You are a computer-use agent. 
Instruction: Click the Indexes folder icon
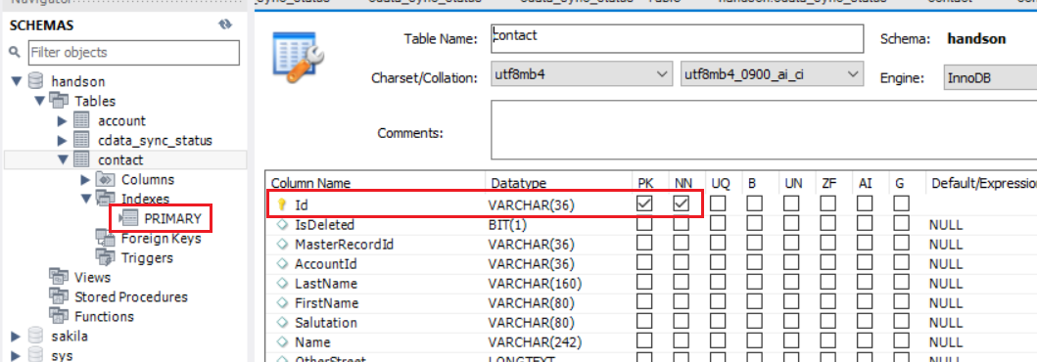[106, 199]
